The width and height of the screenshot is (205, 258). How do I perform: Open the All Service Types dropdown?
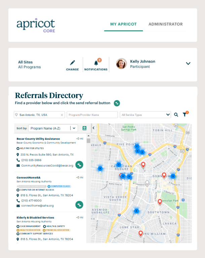pyautogui.click(x=145, y=115)
